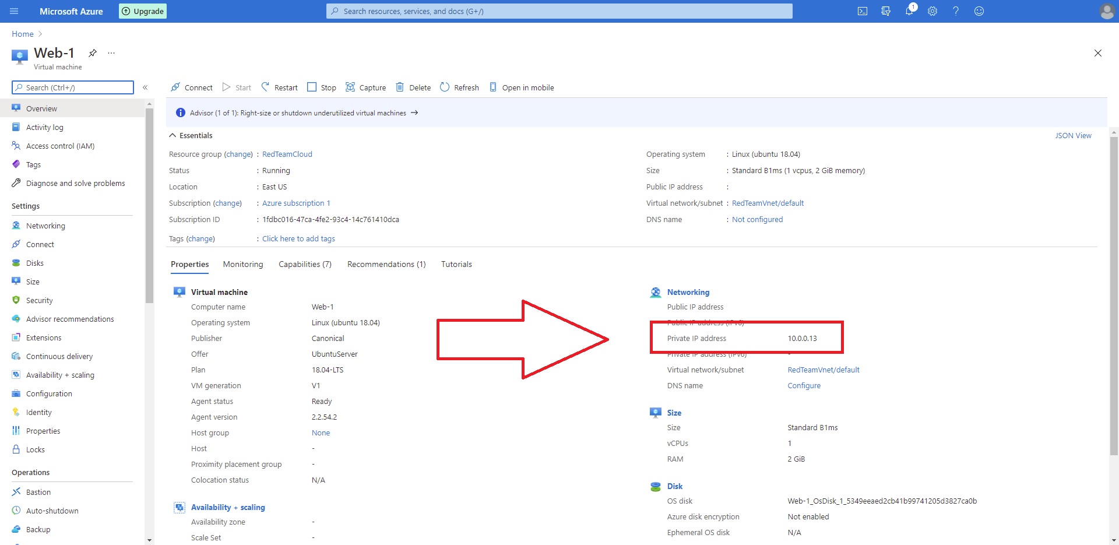Open the Azure subscription 1 link
1119x545 pixels.
click(296, 203)
